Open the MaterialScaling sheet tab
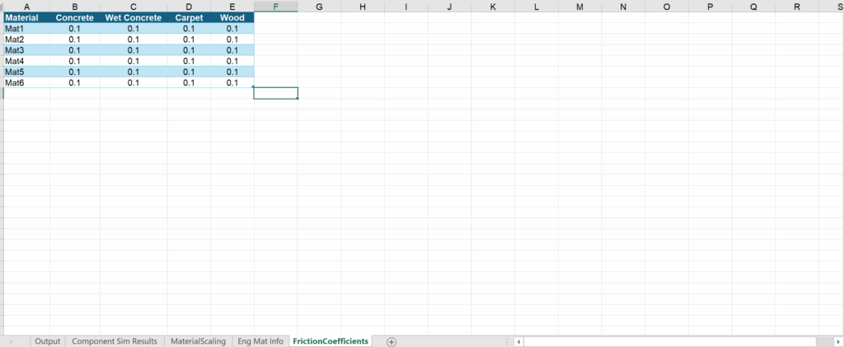This screenshot has width=844, height=347. click(x=198, y=341)
